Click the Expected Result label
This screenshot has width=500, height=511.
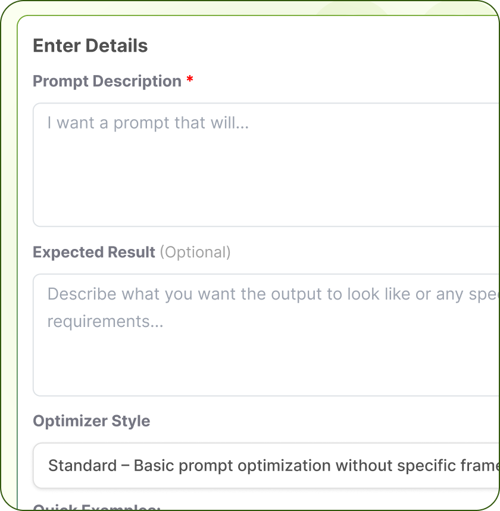click(93, 252)
